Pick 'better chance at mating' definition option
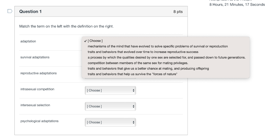 point(148,69)
